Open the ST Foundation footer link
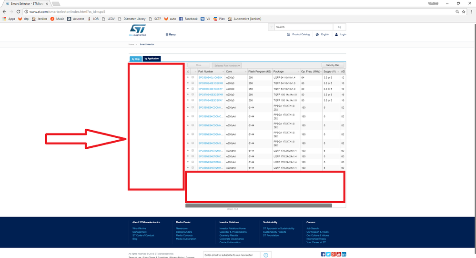 coord(271,236)
